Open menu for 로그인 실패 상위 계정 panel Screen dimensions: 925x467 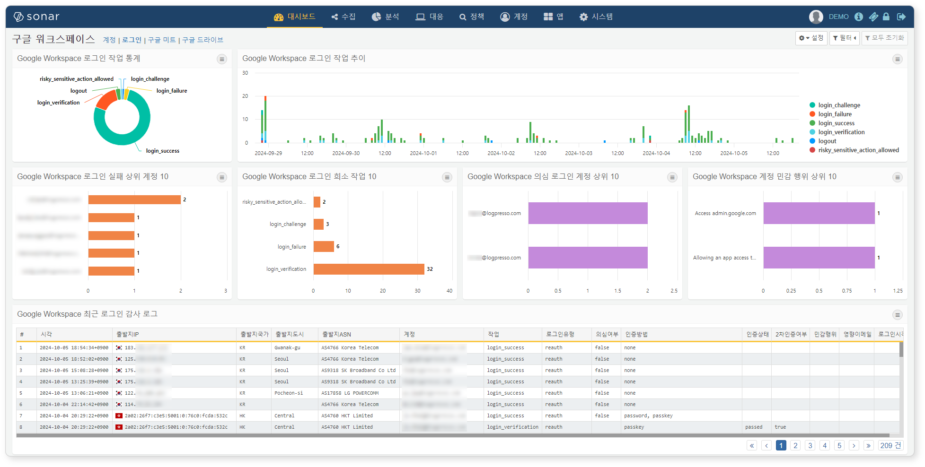pos(222,177)
